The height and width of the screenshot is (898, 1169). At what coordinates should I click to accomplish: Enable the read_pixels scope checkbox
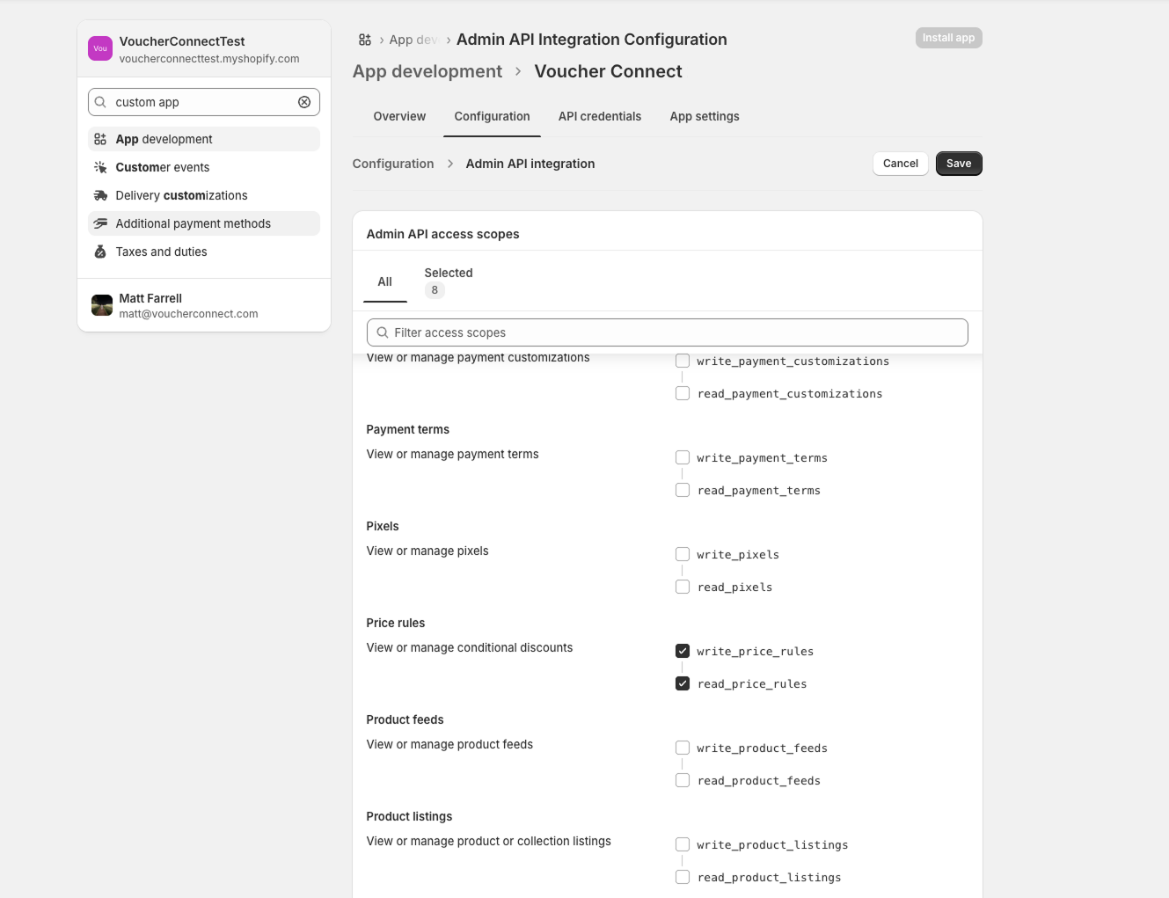tap(683, 587)
